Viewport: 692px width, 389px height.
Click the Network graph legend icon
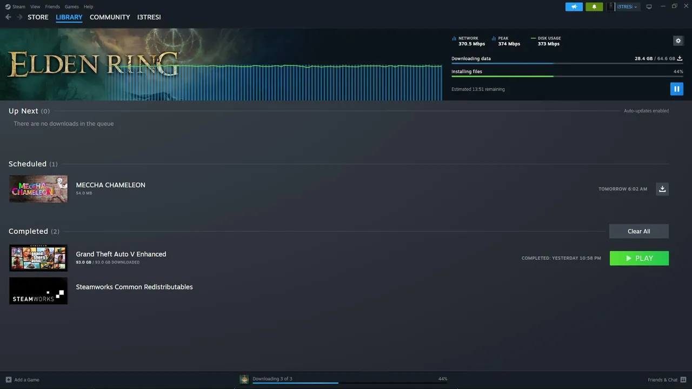pyautogui.click(x=454, y=38)
